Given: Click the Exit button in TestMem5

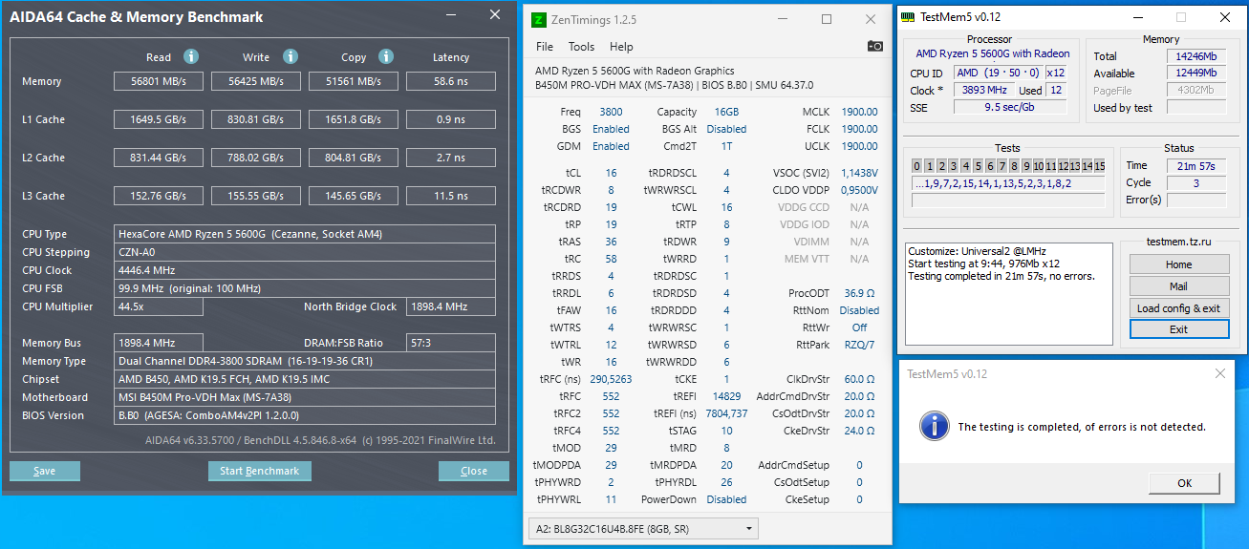Looking at the screenshot, I should pos(1179,328).
